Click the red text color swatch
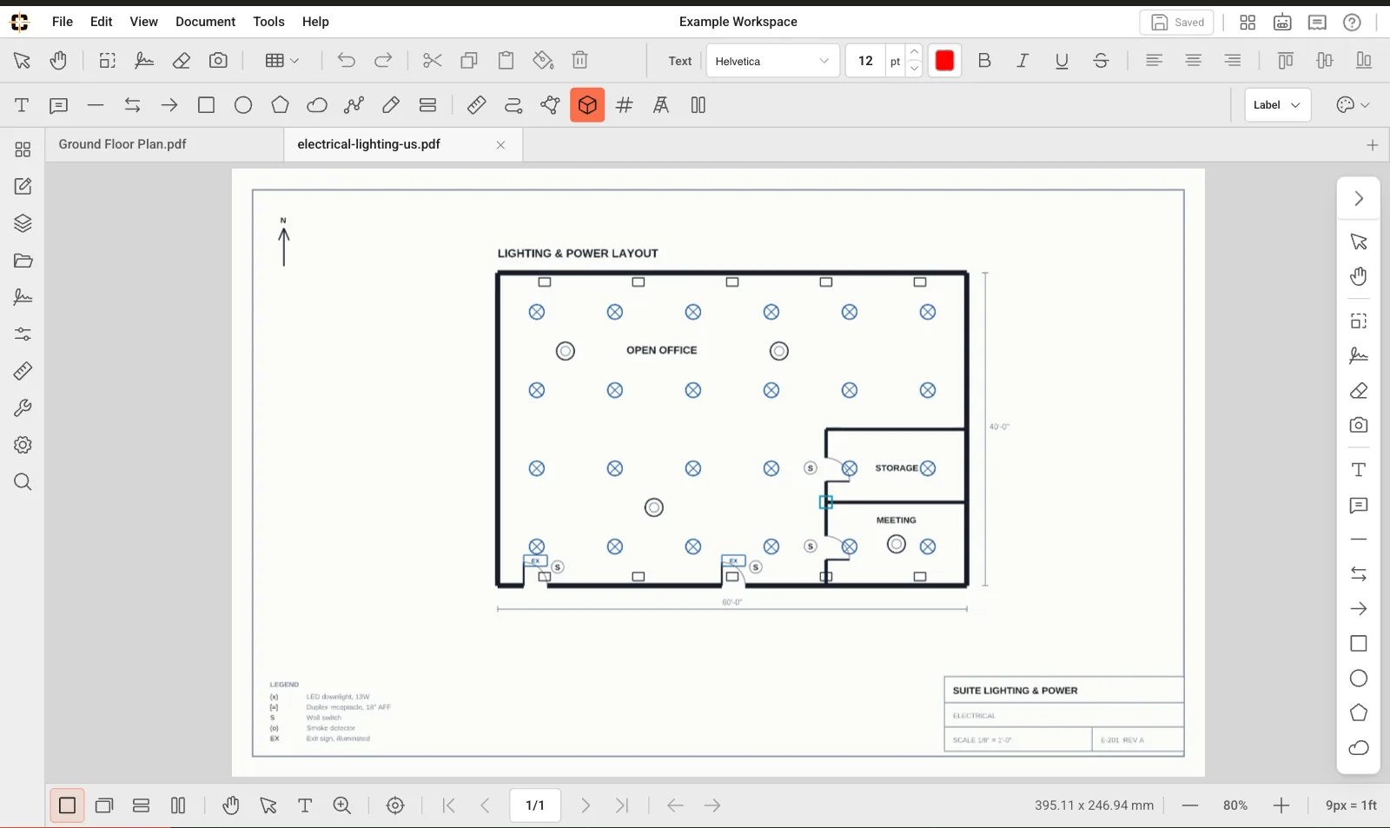Viewport: 1390px width, 828px height. coord(944,61)
